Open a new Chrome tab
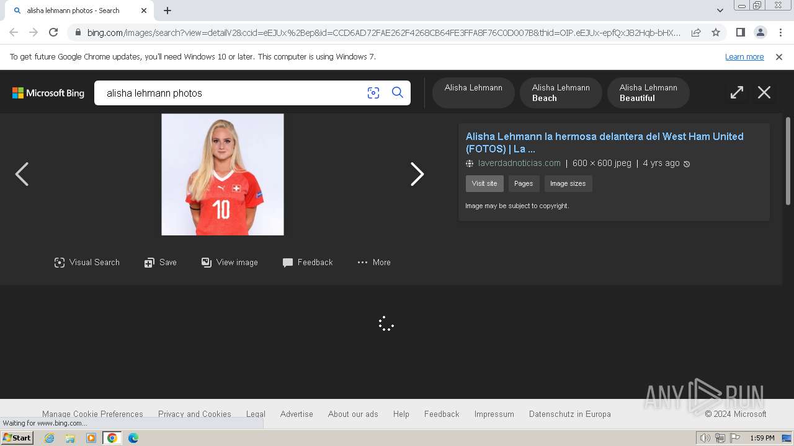Viewport: 794px width, 446px height. coord(167,11)
